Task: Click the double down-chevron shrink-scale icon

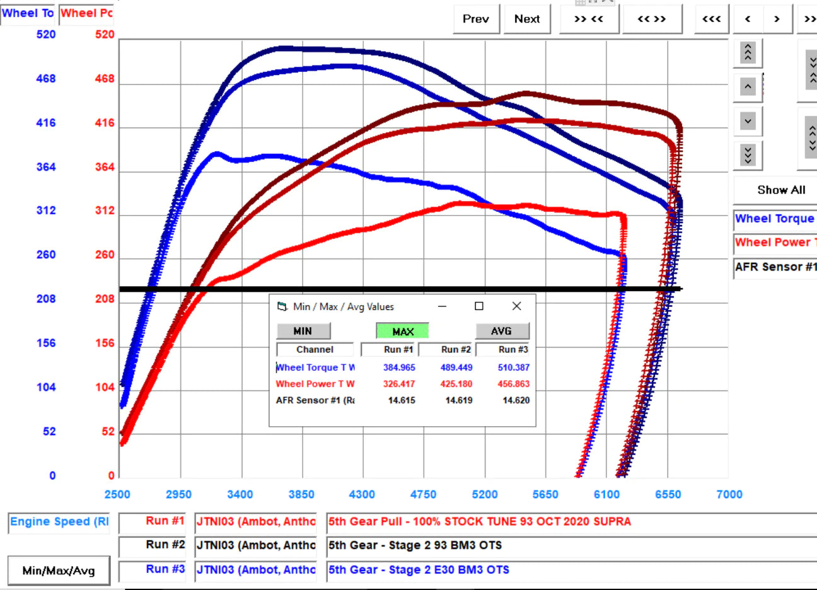Action: (747, 155)
